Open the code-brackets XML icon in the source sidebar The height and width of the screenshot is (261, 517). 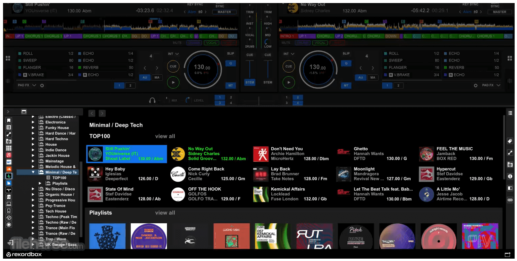9,197
